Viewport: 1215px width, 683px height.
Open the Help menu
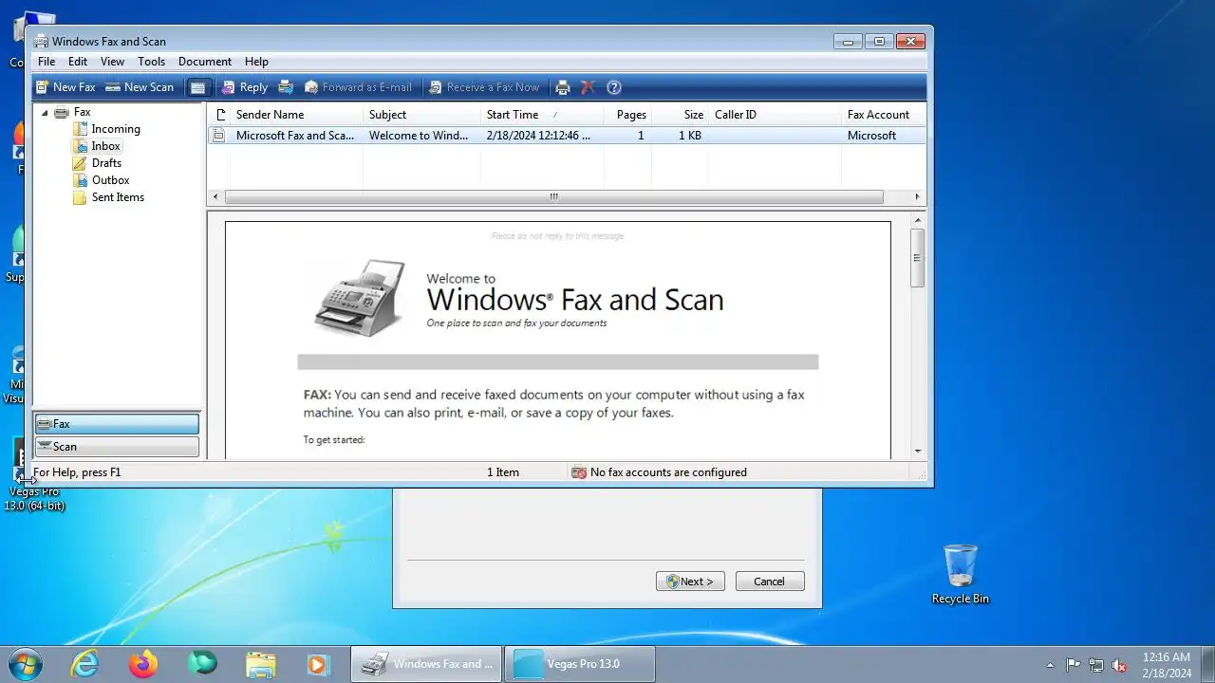256,62
